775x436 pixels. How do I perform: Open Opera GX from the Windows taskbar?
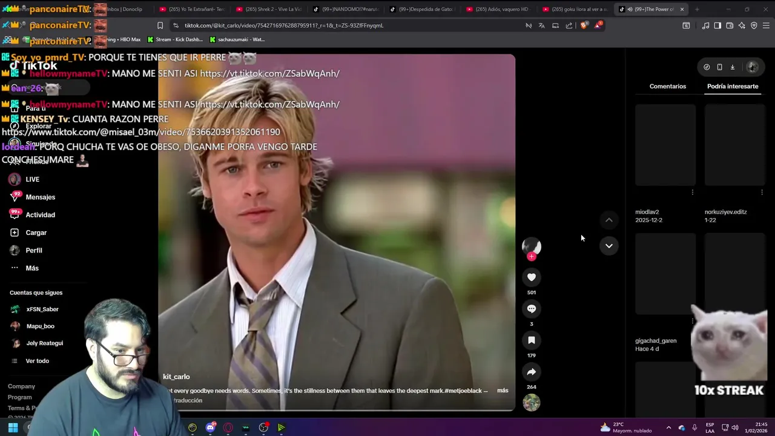[x=228, y=428]
